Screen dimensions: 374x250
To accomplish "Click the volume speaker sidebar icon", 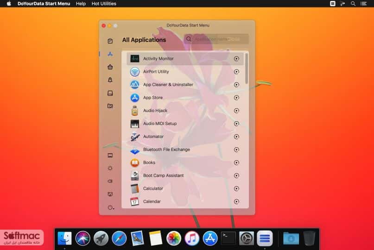I will tap(110, 181).
